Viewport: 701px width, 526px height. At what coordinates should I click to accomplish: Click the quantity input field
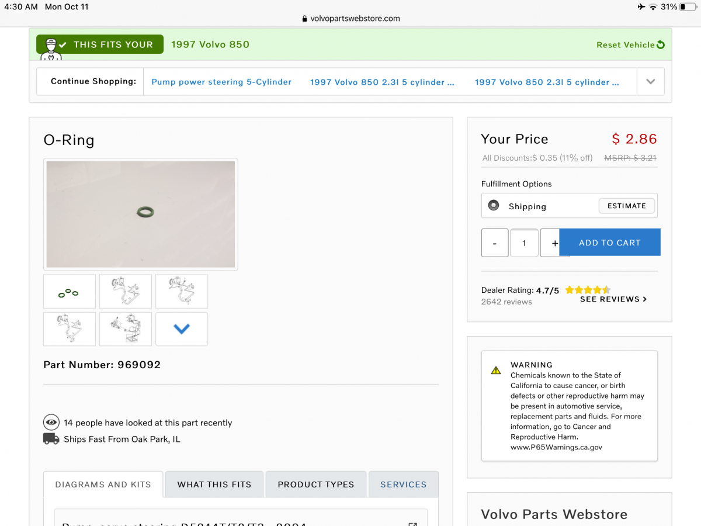coord(524,243)
